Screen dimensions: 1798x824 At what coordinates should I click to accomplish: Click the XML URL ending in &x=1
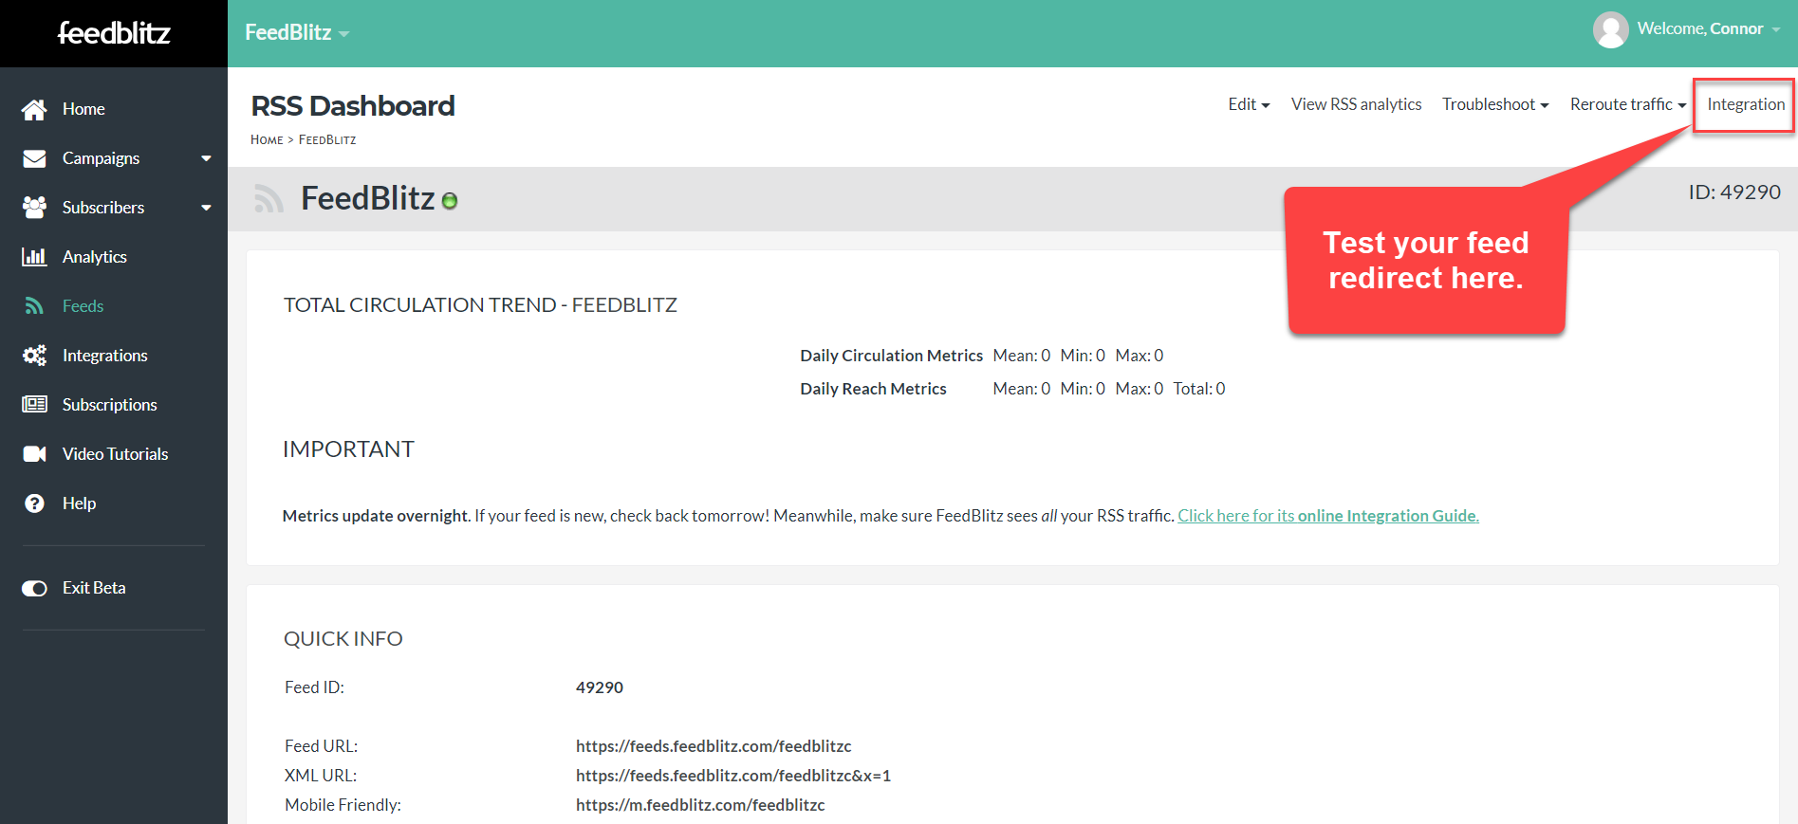click(732, 776)
